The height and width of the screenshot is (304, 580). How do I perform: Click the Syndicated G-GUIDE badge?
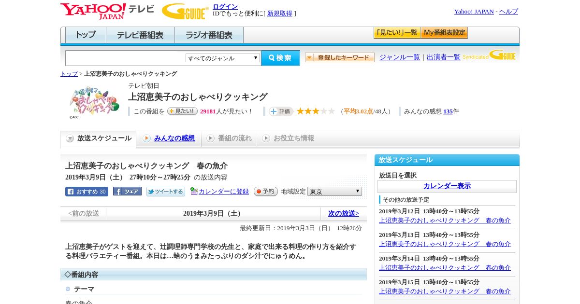pyautogui.click(x=489, y=55)
